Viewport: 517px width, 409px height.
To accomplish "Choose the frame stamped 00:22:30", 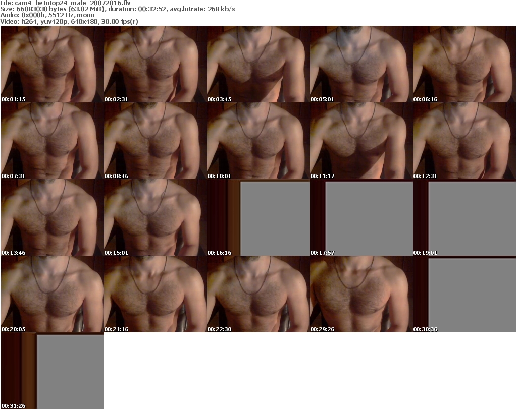I will pyautogui.click(x=258, y=294).
